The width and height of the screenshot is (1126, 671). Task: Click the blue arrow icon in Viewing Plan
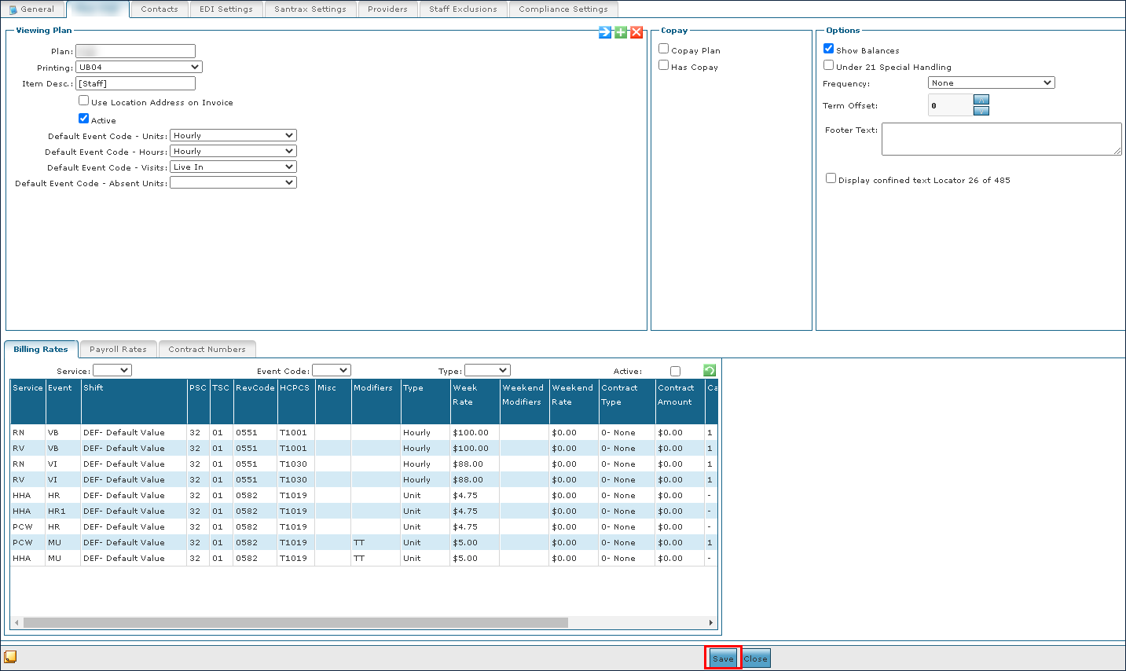(x=605, y=32)
